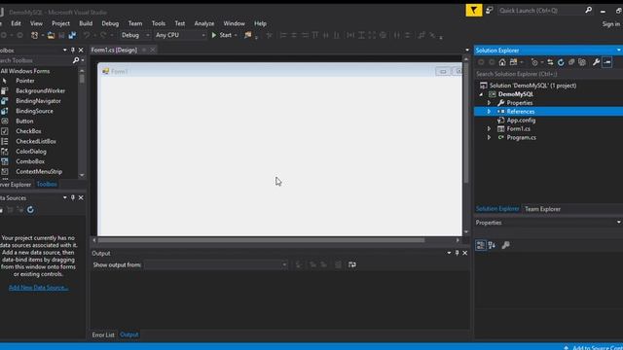The height and width of the screenshot is (350, 623).
Task: Expand the Form1.cs node
Action: point(489,129)
